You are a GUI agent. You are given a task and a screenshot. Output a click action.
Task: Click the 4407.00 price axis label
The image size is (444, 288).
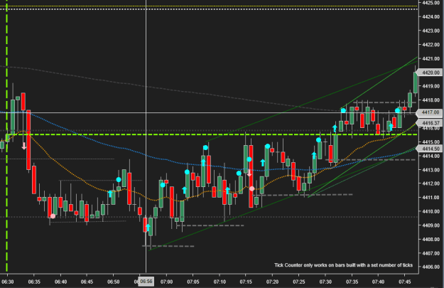(x=431, y=253)
